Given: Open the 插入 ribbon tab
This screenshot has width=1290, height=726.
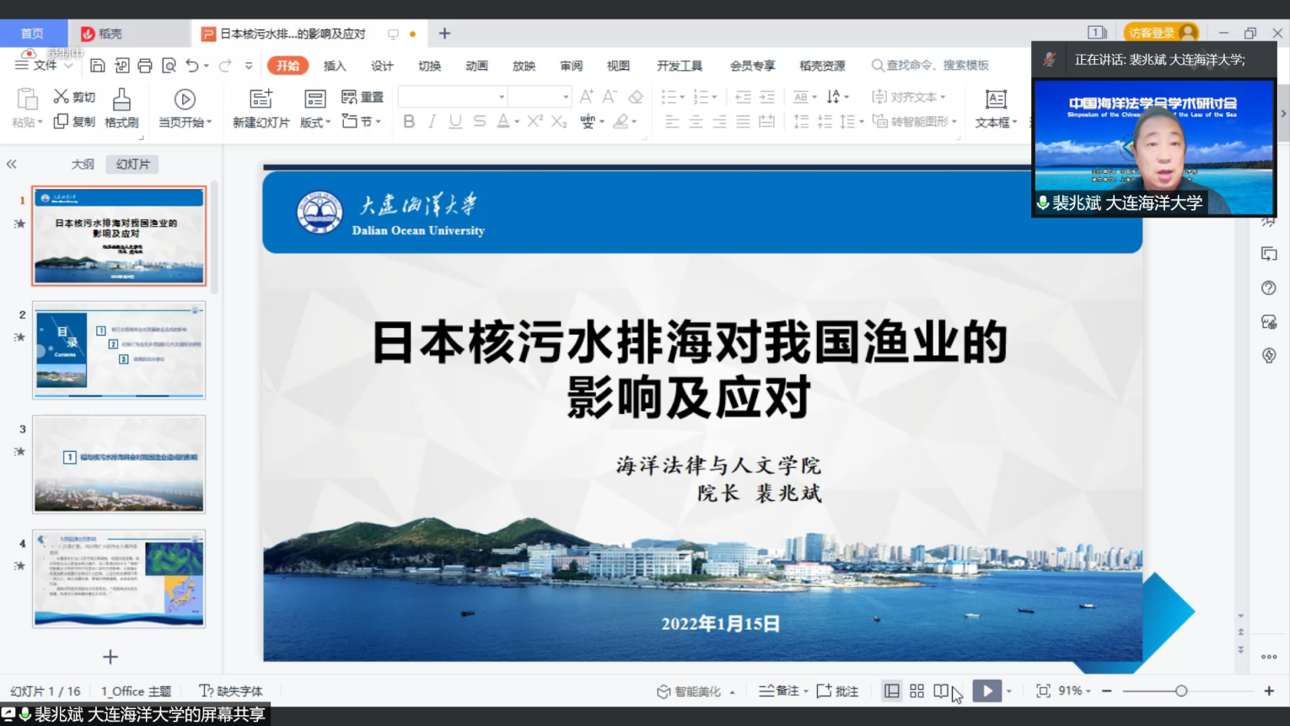Looking at the screenshot, I should click(335, 66).
